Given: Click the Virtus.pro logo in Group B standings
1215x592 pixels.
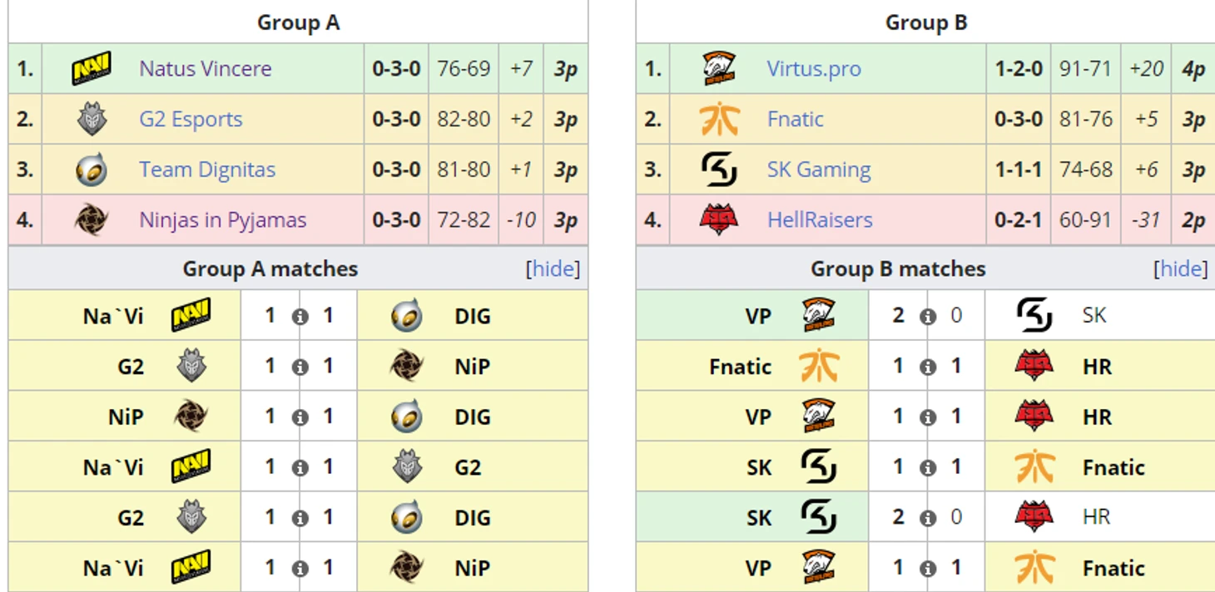Looking at the screenshot, I should click(719, 68).
